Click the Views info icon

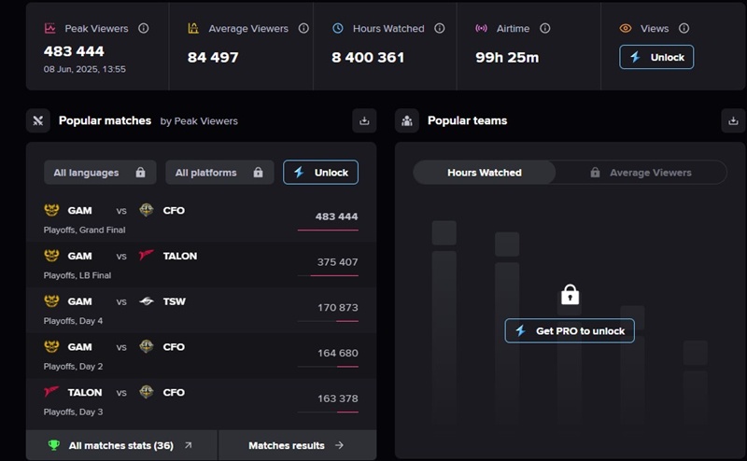(684, 28)
